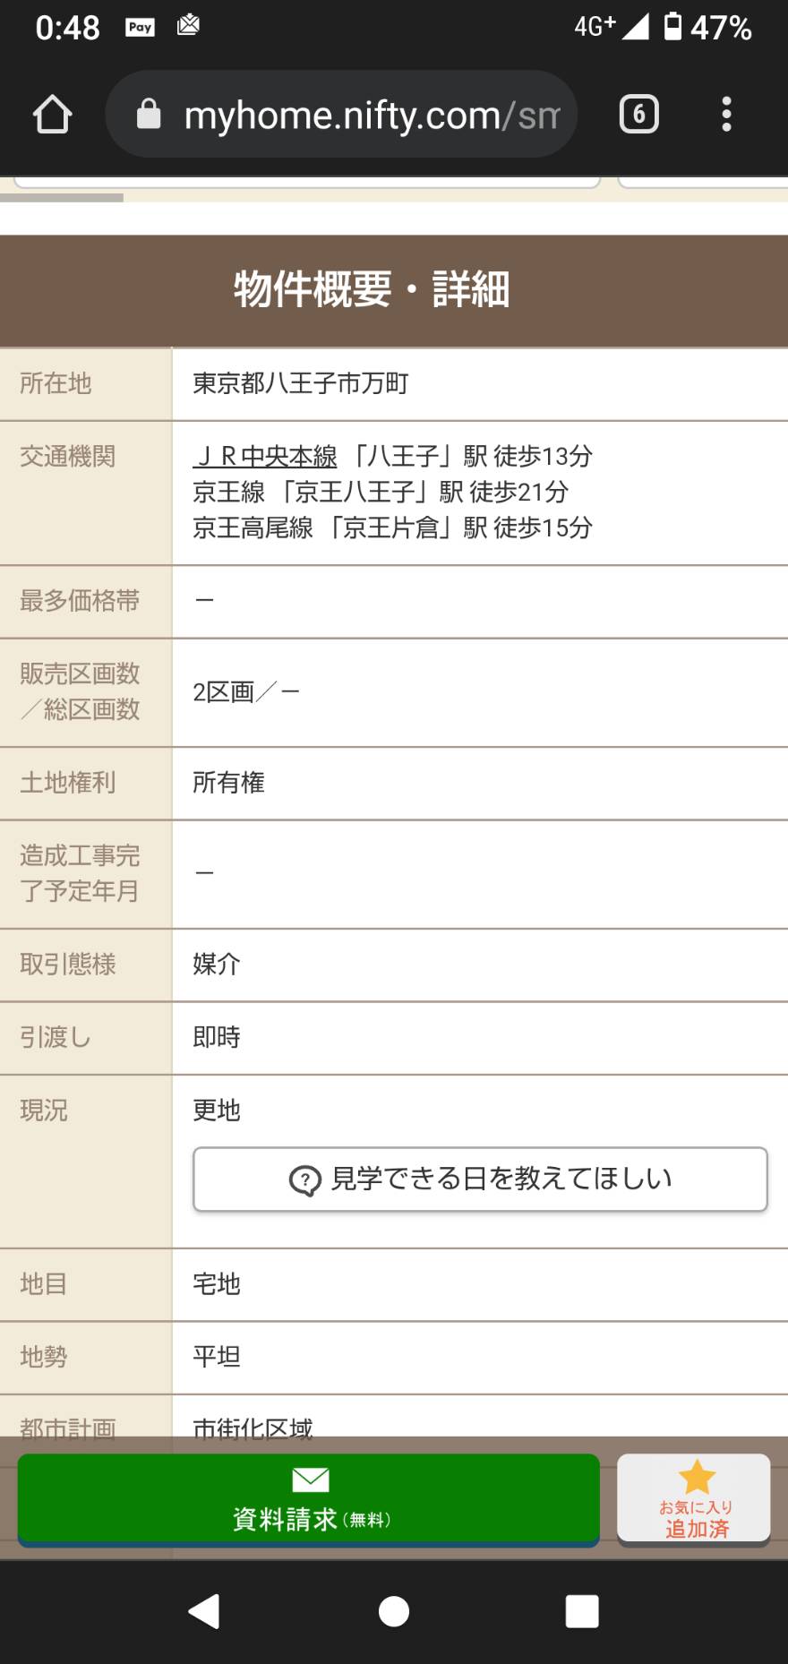This screenshot has width=788, height=1664.
Task: Tap the Android back navigation button
Action: coord(204,1611)
